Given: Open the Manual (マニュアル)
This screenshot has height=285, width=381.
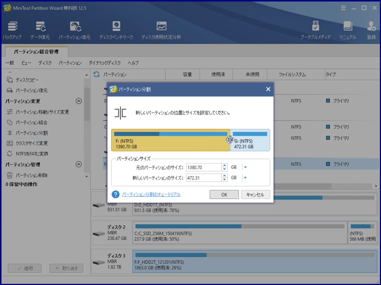Looking at the screenshot, I should coord(348,30).
